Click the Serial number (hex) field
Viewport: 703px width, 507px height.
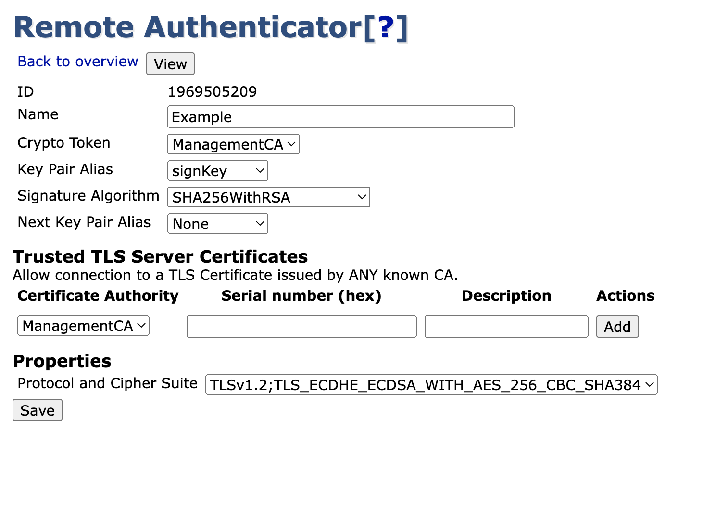(x=301, y=326)
